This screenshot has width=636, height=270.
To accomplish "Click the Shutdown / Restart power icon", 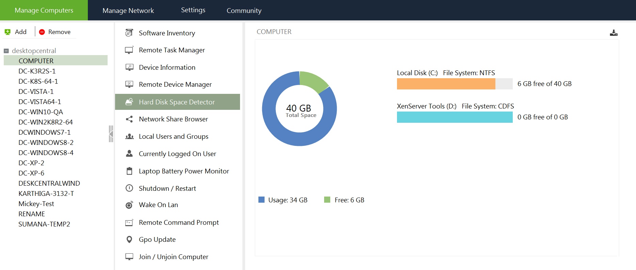I will tap(129, 188).
